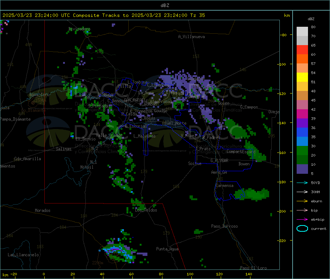Screen dimensions: 330x279
Task: Click the L_Malvinas map label
Action: point(144,136)
